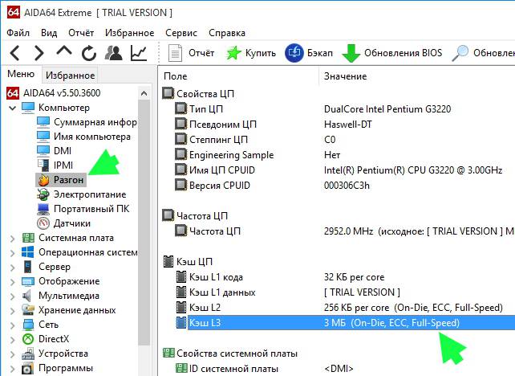Click Купить with green star

(x=251, y=53)
